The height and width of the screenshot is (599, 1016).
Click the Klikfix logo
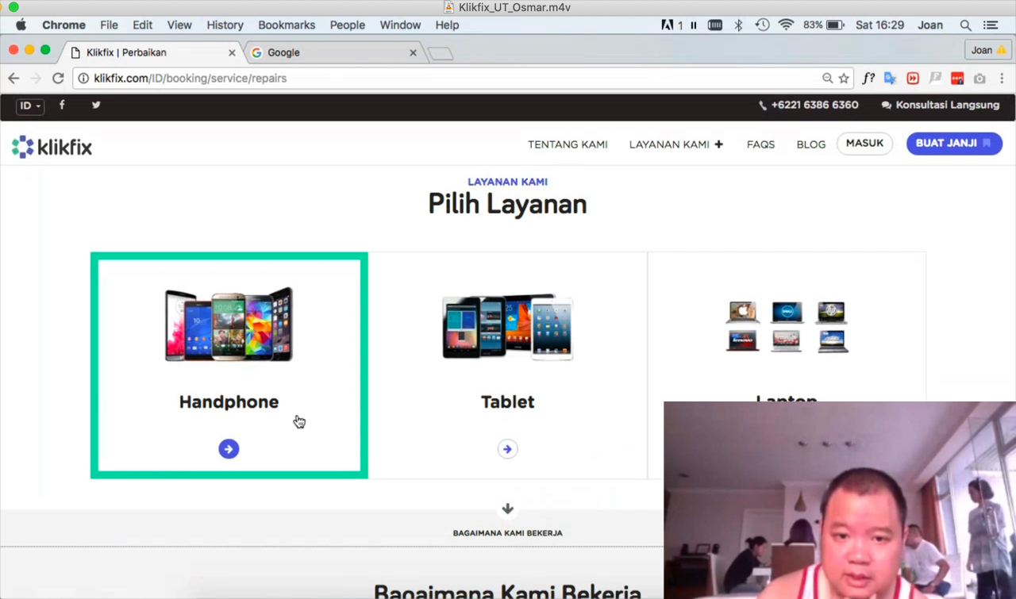tap(52, 147)
